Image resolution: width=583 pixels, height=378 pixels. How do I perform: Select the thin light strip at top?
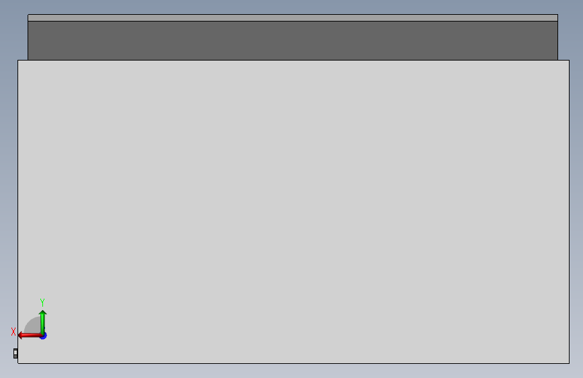click(x=293, y=18)
